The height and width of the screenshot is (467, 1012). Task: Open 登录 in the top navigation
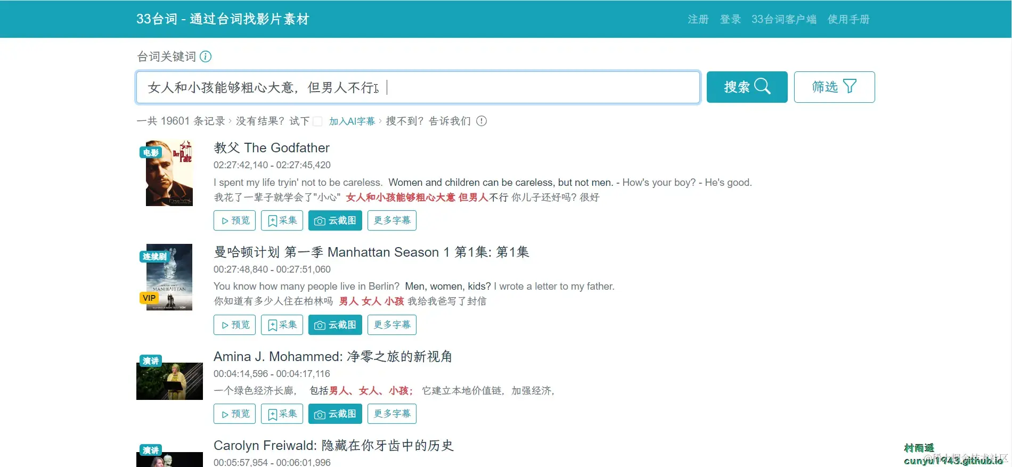pos(730,19)
